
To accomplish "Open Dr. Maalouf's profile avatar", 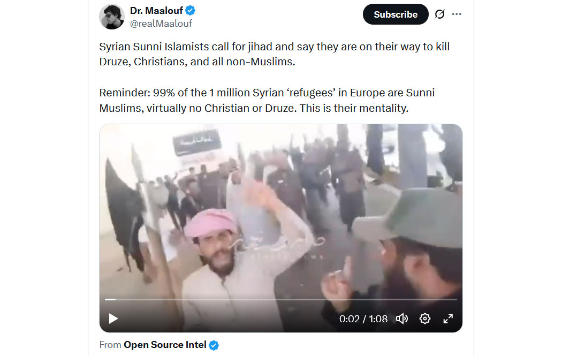I will click(x=112, y=17).
